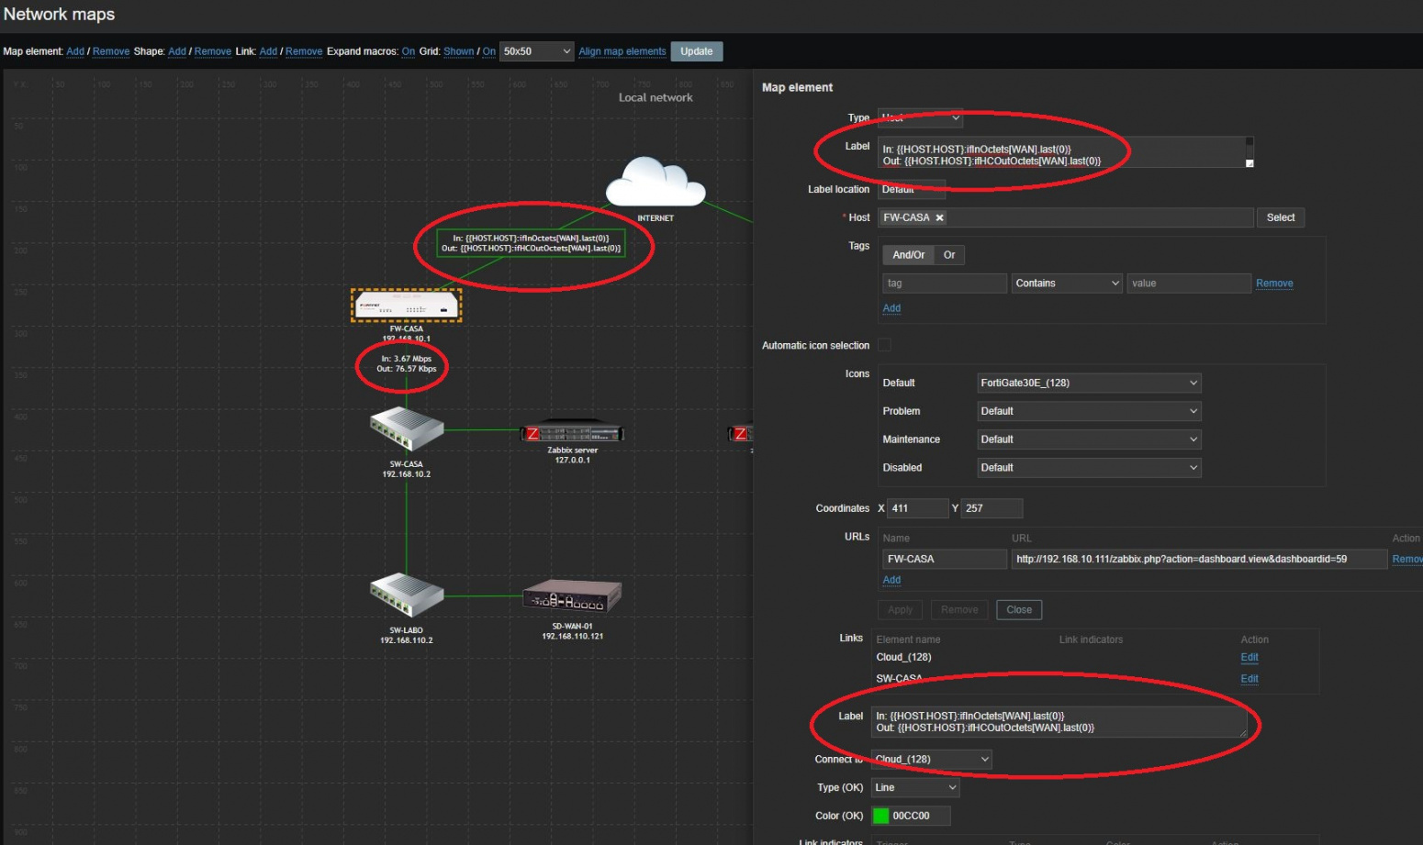The image size is (1423, 845).
Task: Click the Coordinates X input field
Action: [917, 507]
